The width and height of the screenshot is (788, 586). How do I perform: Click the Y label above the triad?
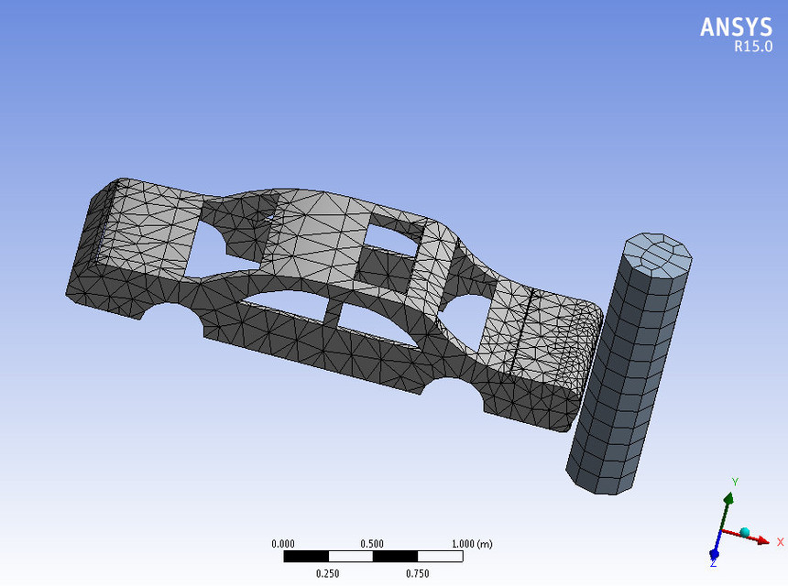click(x=736, y=482)
